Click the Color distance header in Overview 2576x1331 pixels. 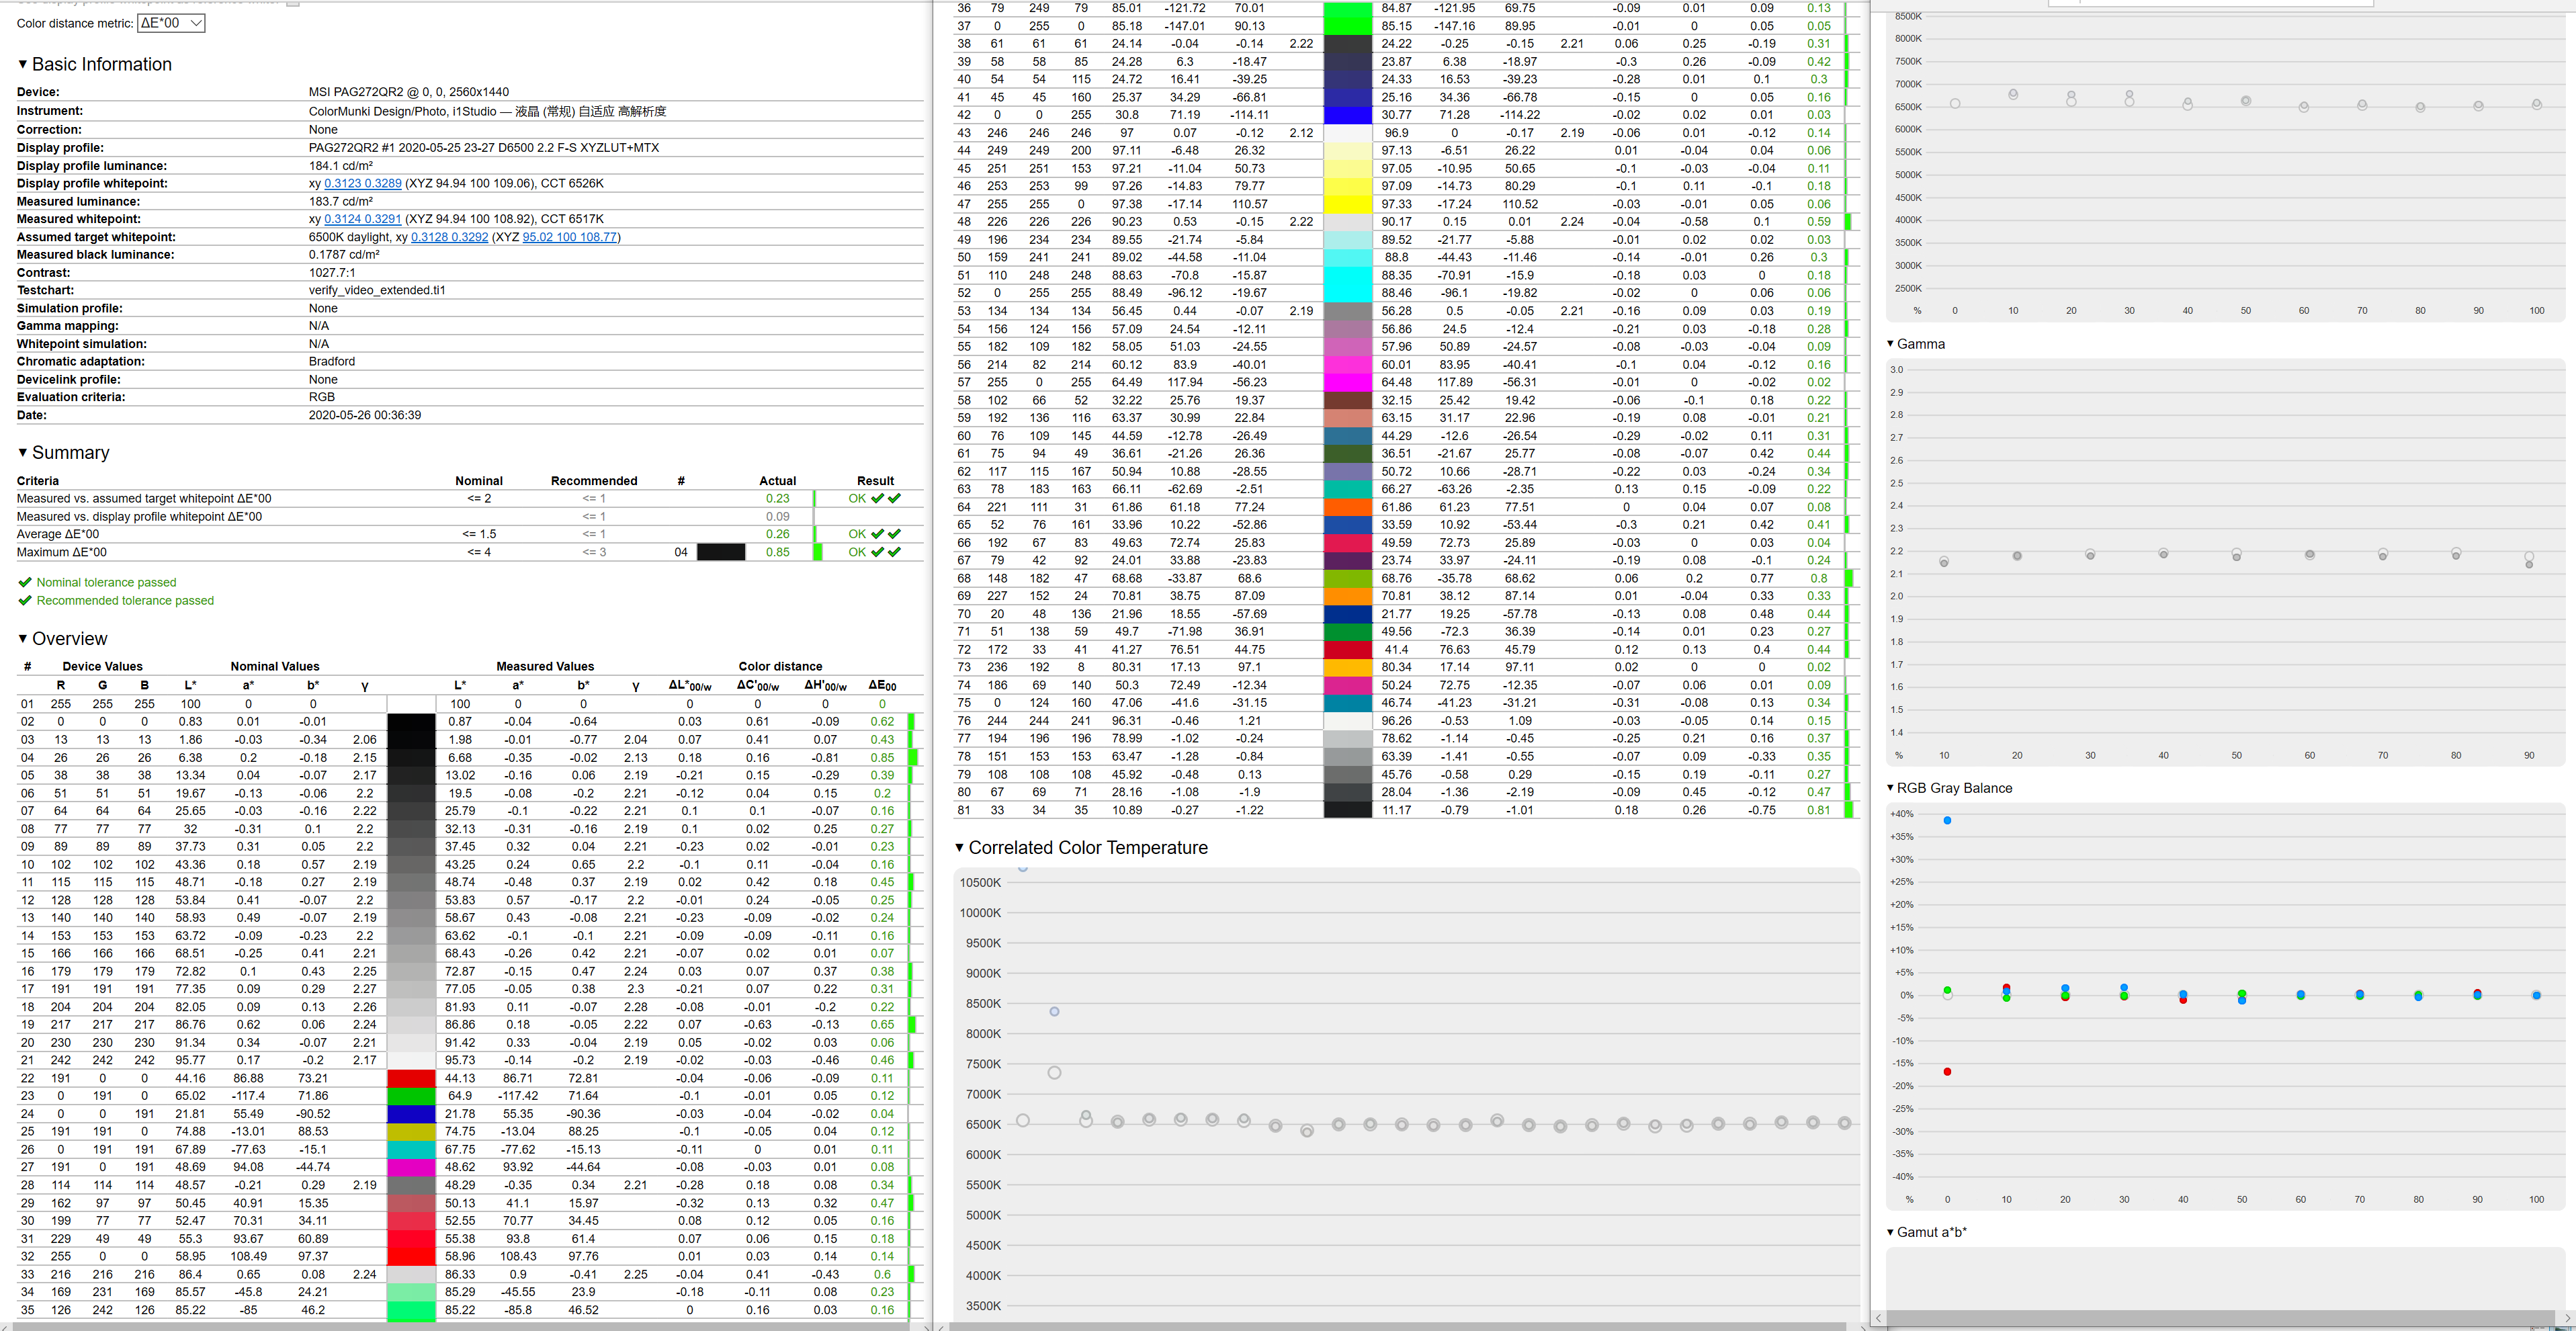780,667
